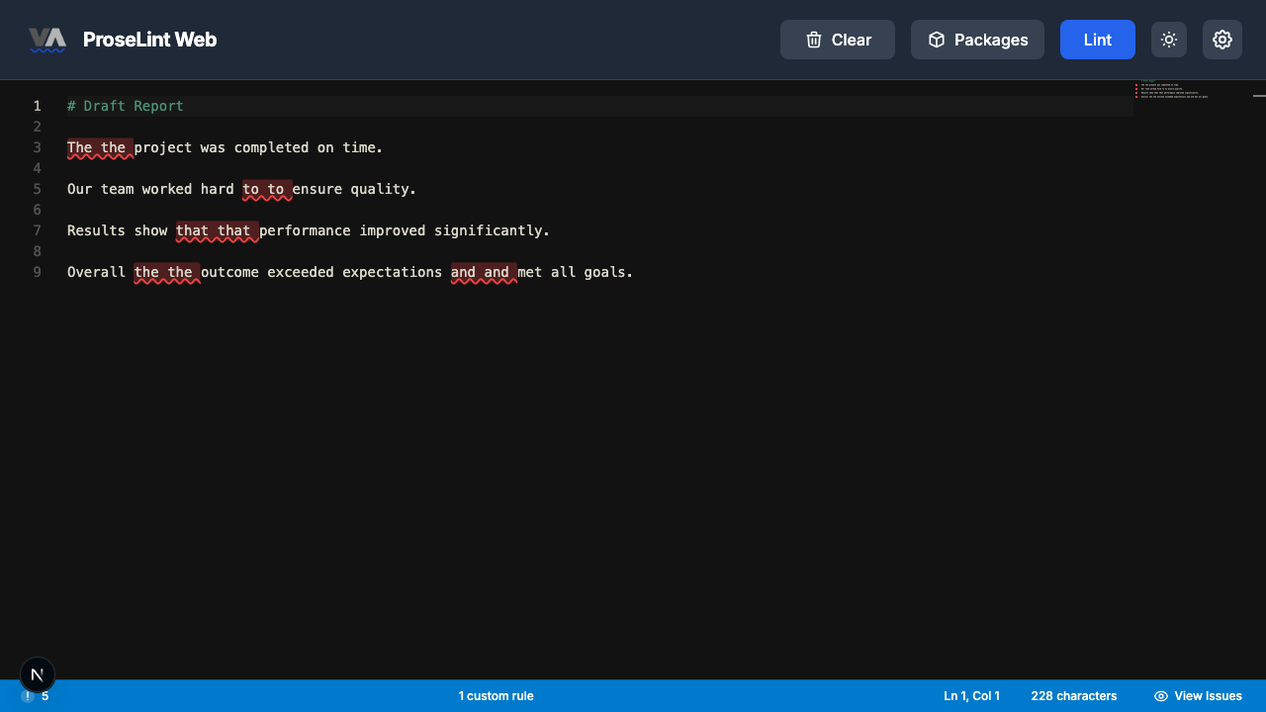Click the flagged "The the" on line 3
This screenshot has width=1266, height=712.
click(x=99, y=147)
